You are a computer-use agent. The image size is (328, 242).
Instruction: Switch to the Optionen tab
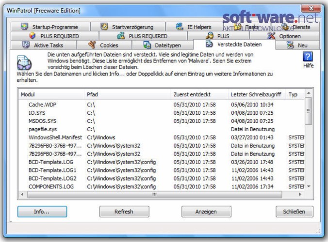[x=284, y=36]
